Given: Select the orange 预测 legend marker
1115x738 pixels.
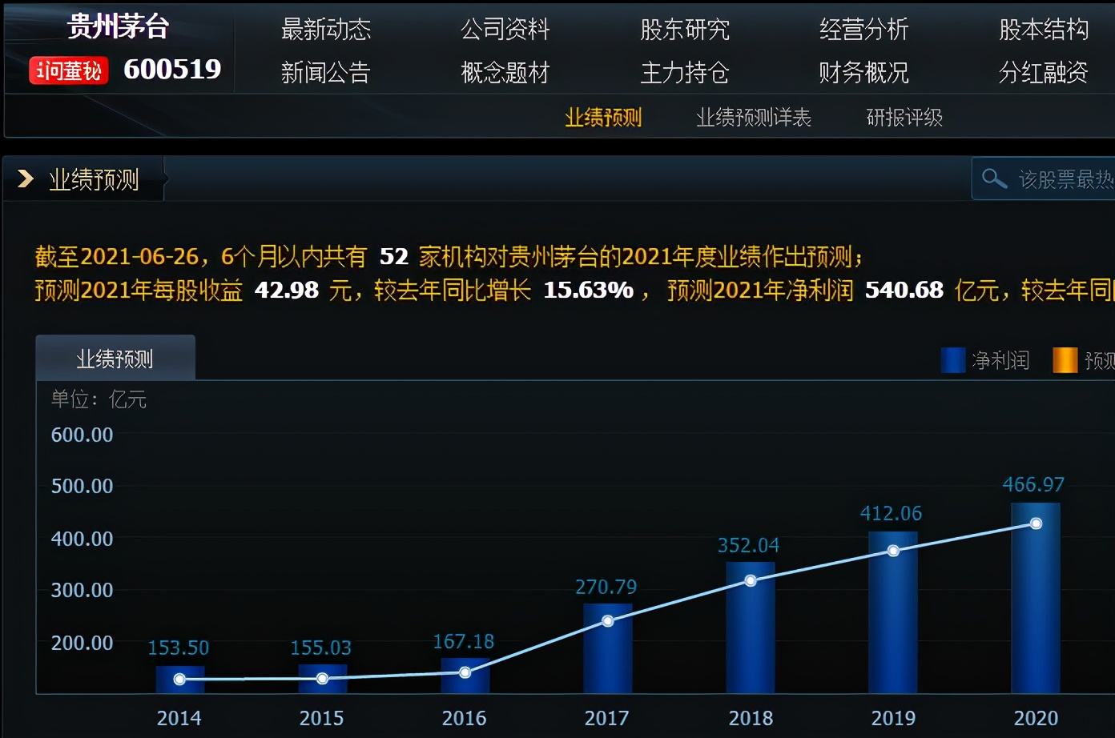Looking at the screenshot, I should point(1066,360).
